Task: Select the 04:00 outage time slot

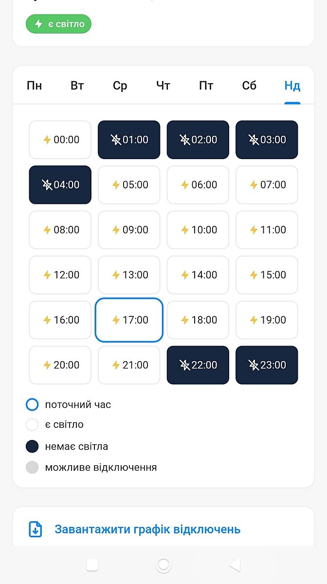Action: click(x=60, y=185)
